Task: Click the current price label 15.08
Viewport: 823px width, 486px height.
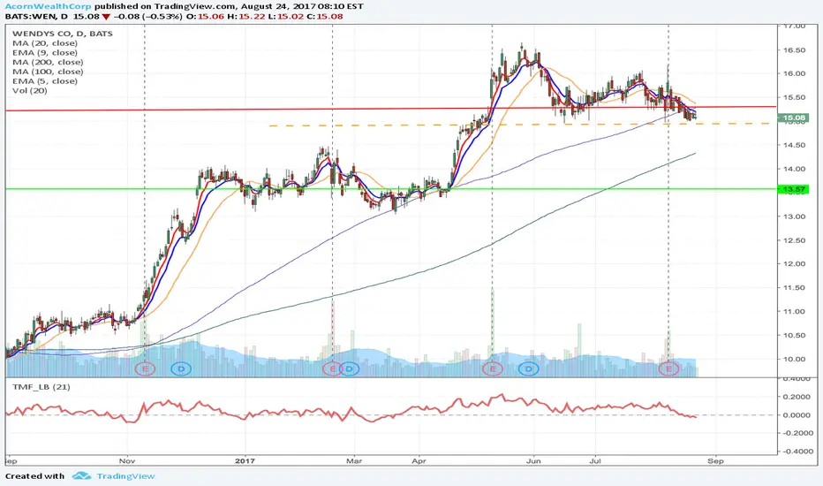Action: coord(794,118)
